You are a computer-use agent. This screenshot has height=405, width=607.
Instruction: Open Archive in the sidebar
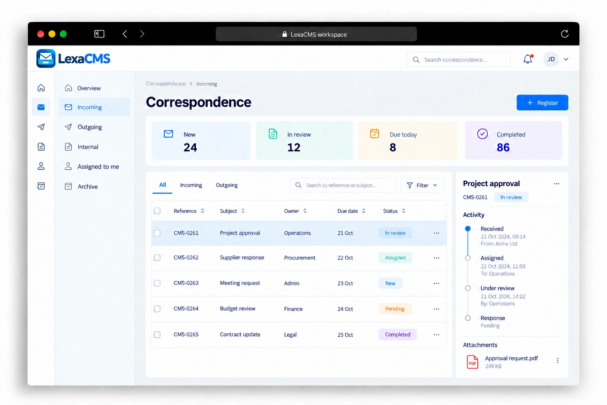(x=94, y=186)
